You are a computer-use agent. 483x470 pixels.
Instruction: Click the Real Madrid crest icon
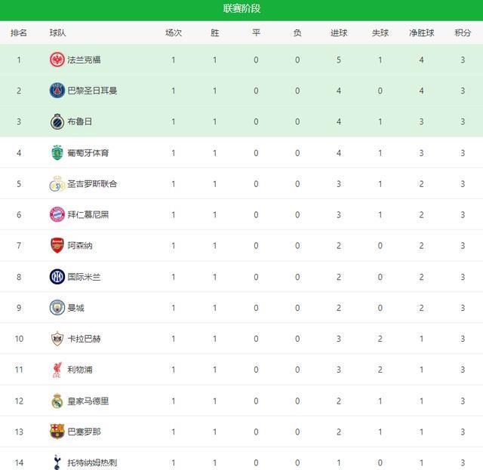(57, 401)
